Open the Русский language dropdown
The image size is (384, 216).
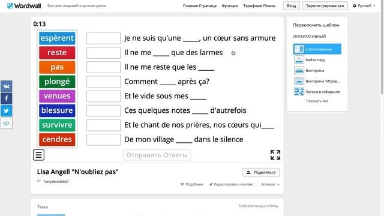(364, 5)
